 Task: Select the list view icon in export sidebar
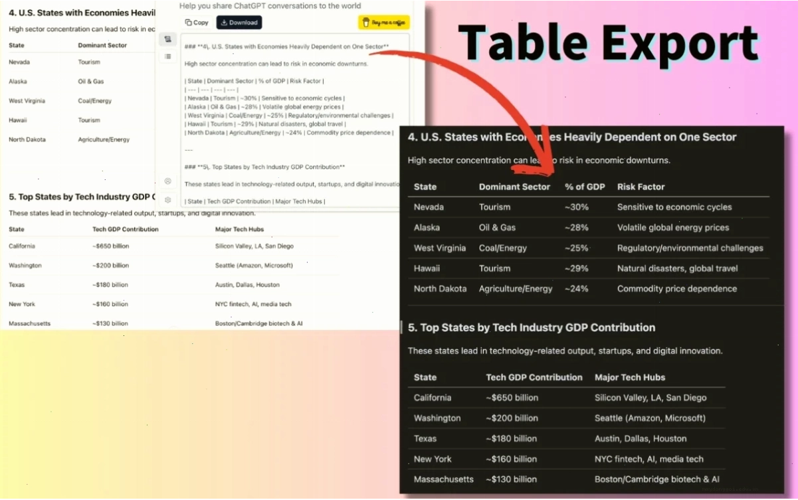pyautogui.click(x=167, y=56)
